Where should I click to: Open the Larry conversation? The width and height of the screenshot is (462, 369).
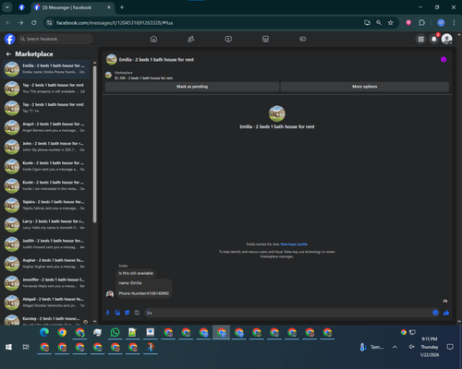tap(46, 224)
